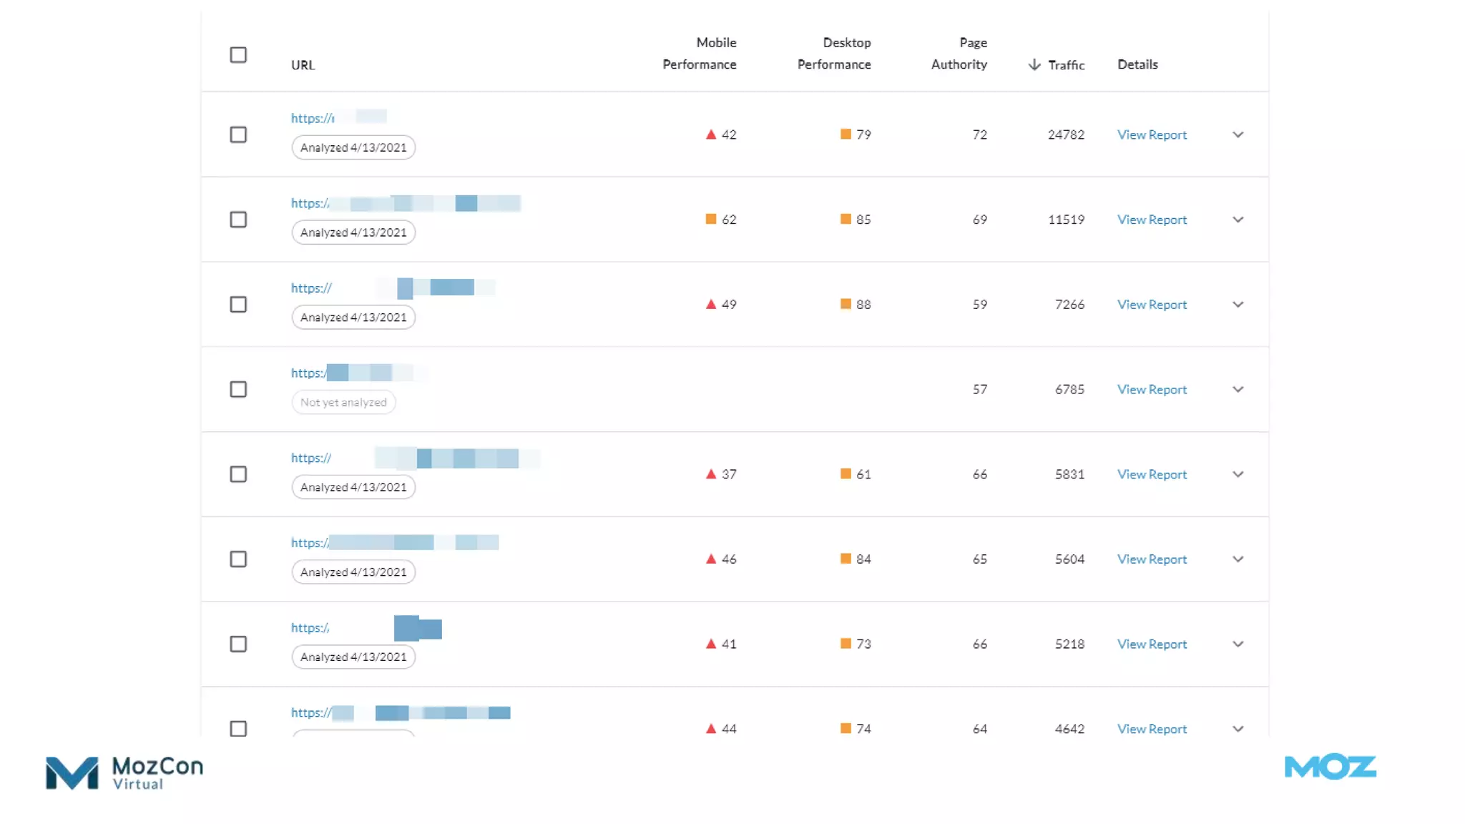This screenshot has height=824, width=1465.
Task: Open View Report for traffic 11519 row
Action: pyautogui.click(x=1152, y=220)
